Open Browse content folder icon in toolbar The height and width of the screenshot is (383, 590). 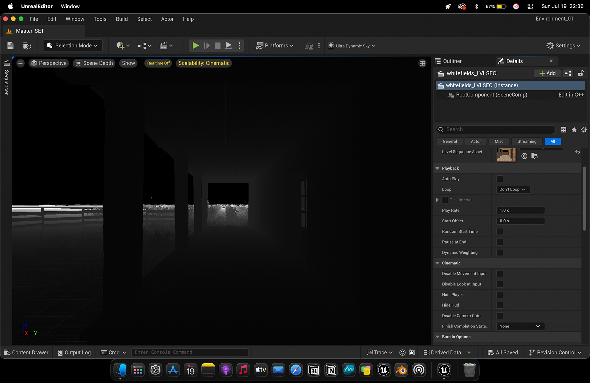27,46
